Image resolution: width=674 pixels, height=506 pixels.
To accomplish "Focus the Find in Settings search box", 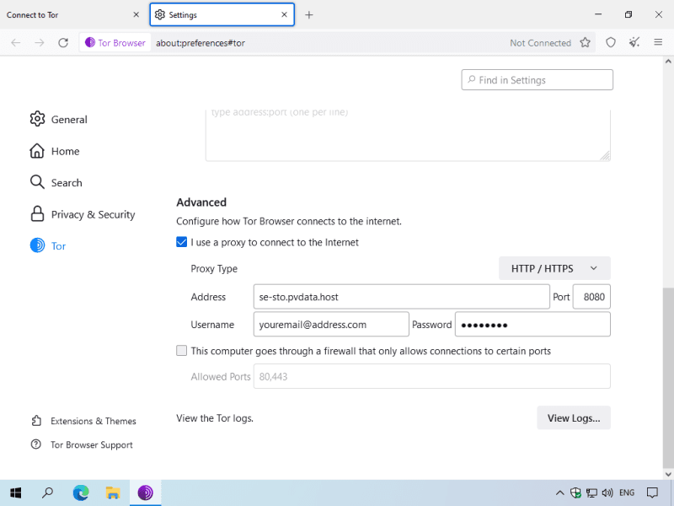I will [538, 80].
